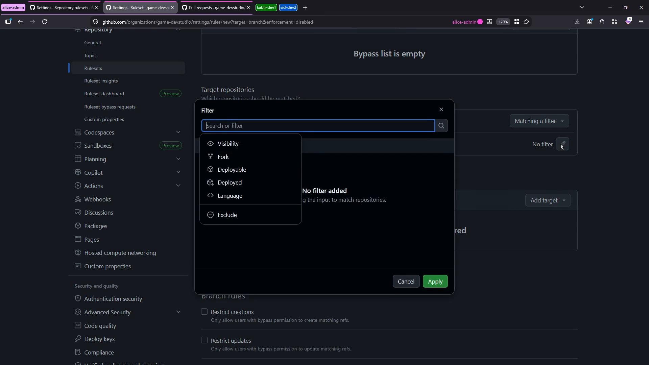
Task: Open the new tab plus button
Action: pyautogui.click(x=305, y=7)
